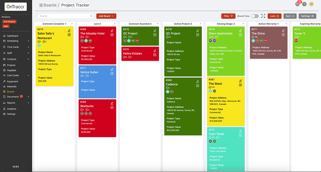This screenshot has height=172, width=321.
Task: Click the Lock button
Action: pos(274,16)
